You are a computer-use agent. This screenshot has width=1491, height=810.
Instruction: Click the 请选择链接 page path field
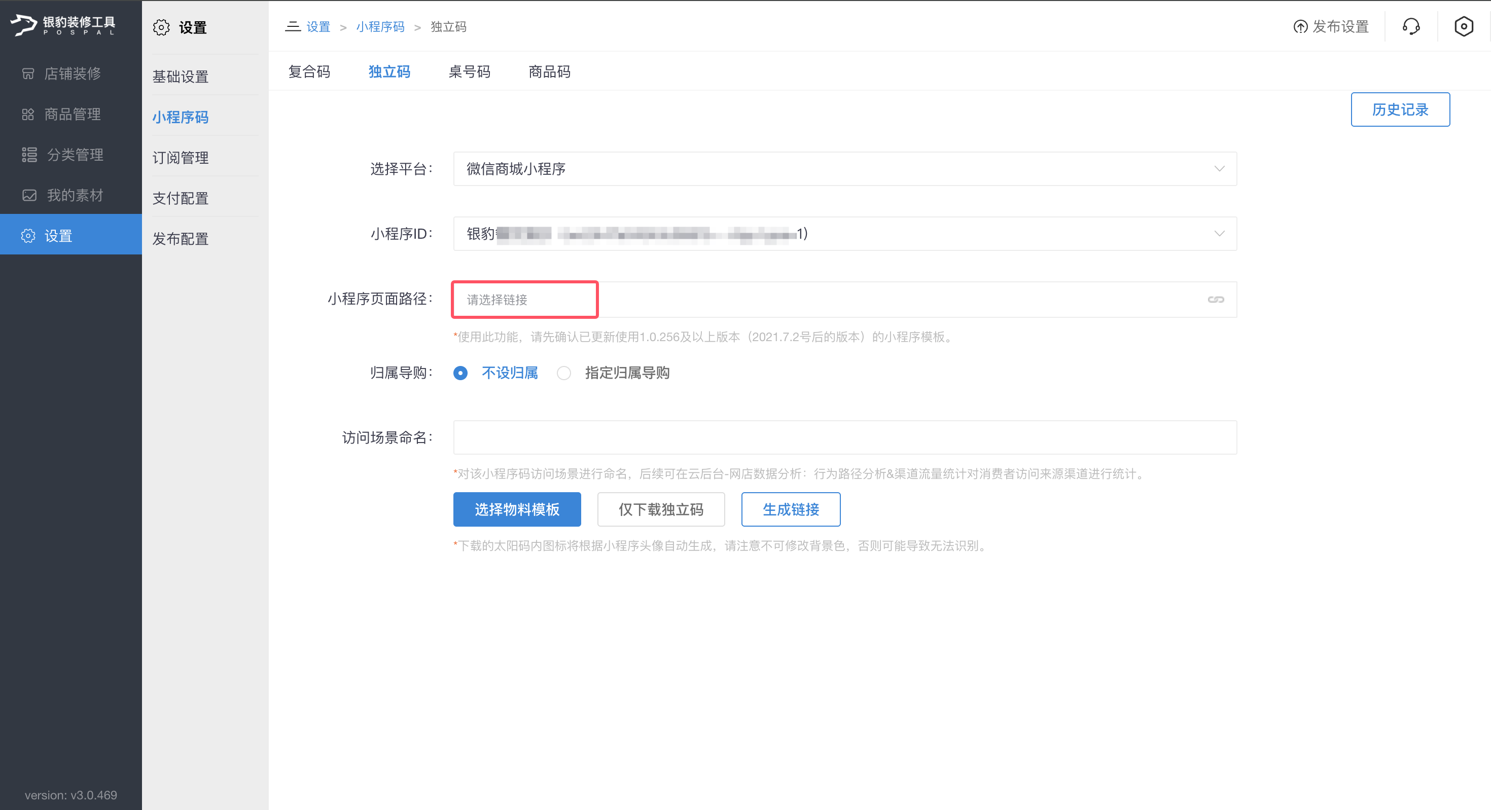click(x=844, y=299)
